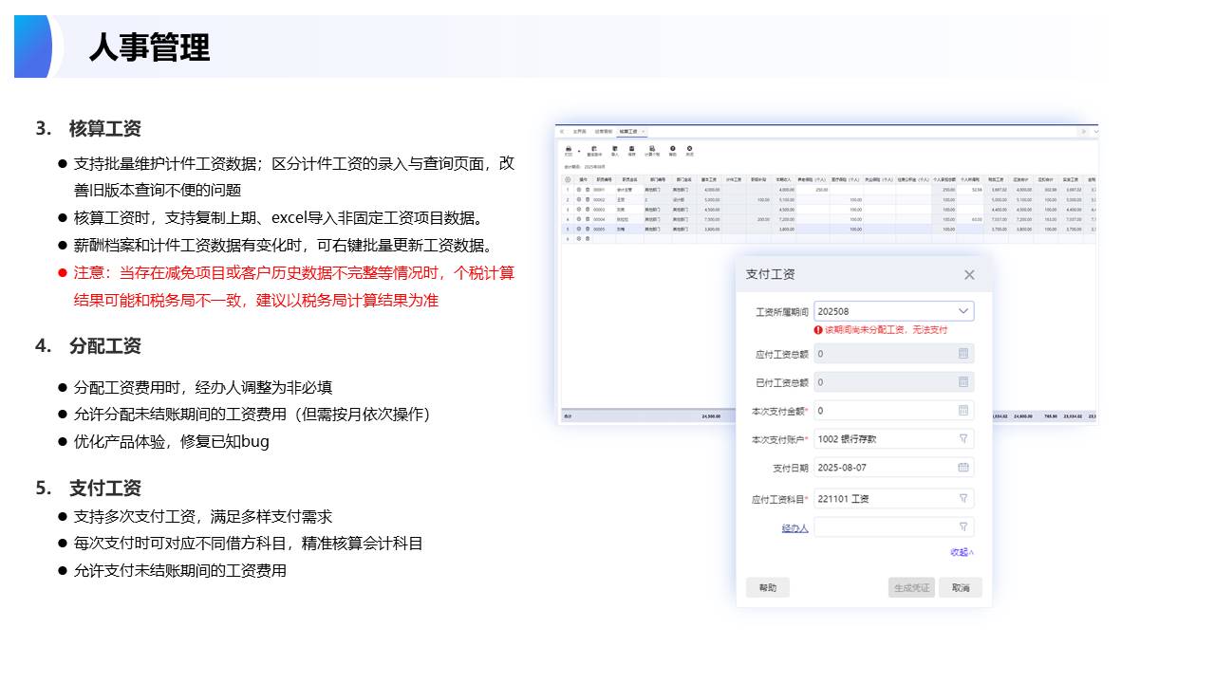Image resolution: width=1215 pixels, height=683 pixels.
Task: Click the 取消 button in the dialog
Action: [960, 588]
